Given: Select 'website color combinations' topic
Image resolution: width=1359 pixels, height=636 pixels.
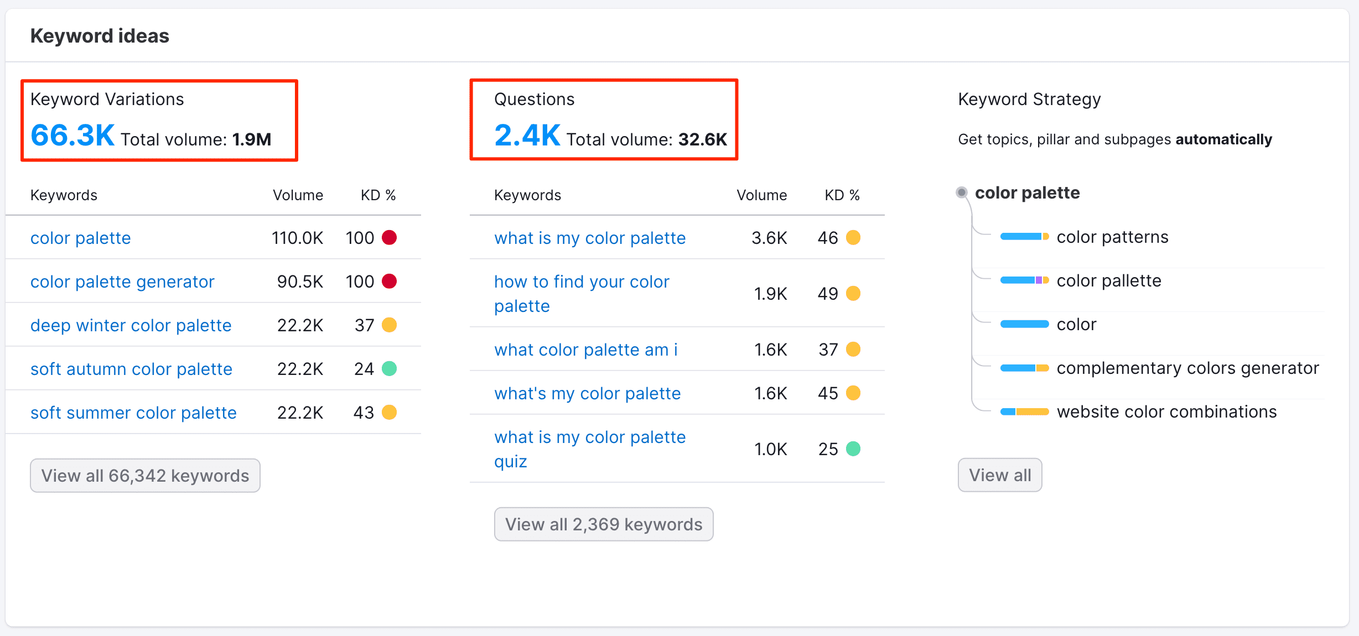Looking at the screenshot, I should click(x=1166, y=411).
